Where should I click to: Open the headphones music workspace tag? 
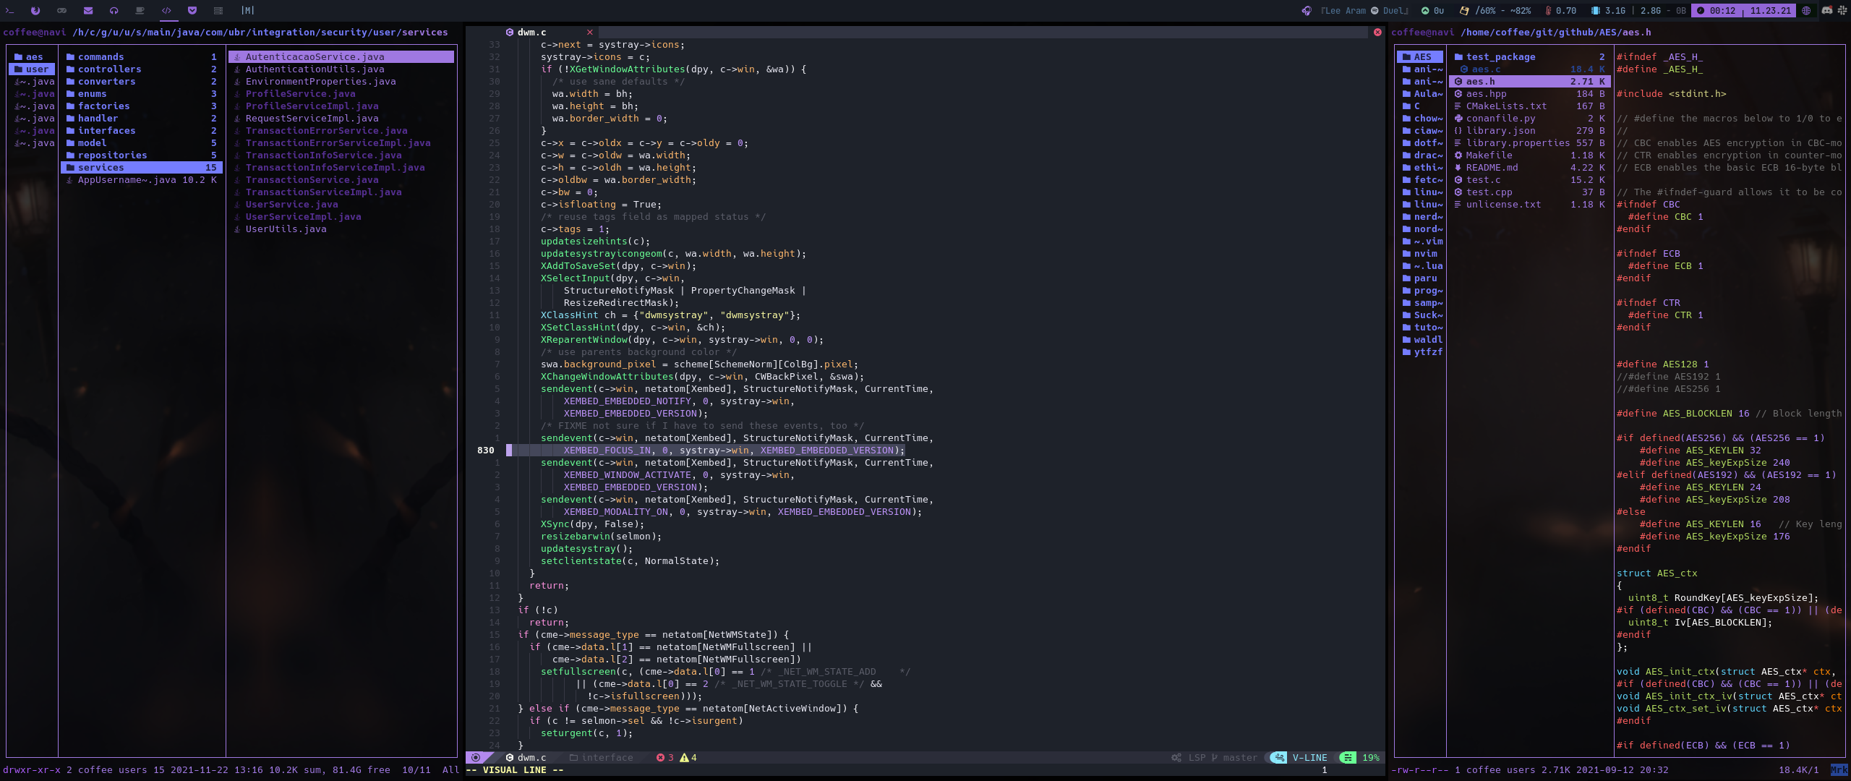coord(114,10)
